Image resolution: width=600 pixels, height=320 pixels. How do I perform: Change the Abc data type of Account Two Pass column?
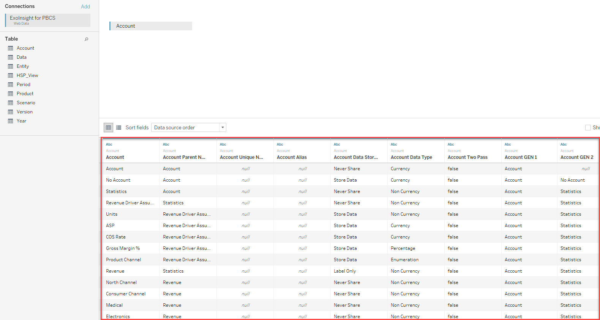click(451, 144)
